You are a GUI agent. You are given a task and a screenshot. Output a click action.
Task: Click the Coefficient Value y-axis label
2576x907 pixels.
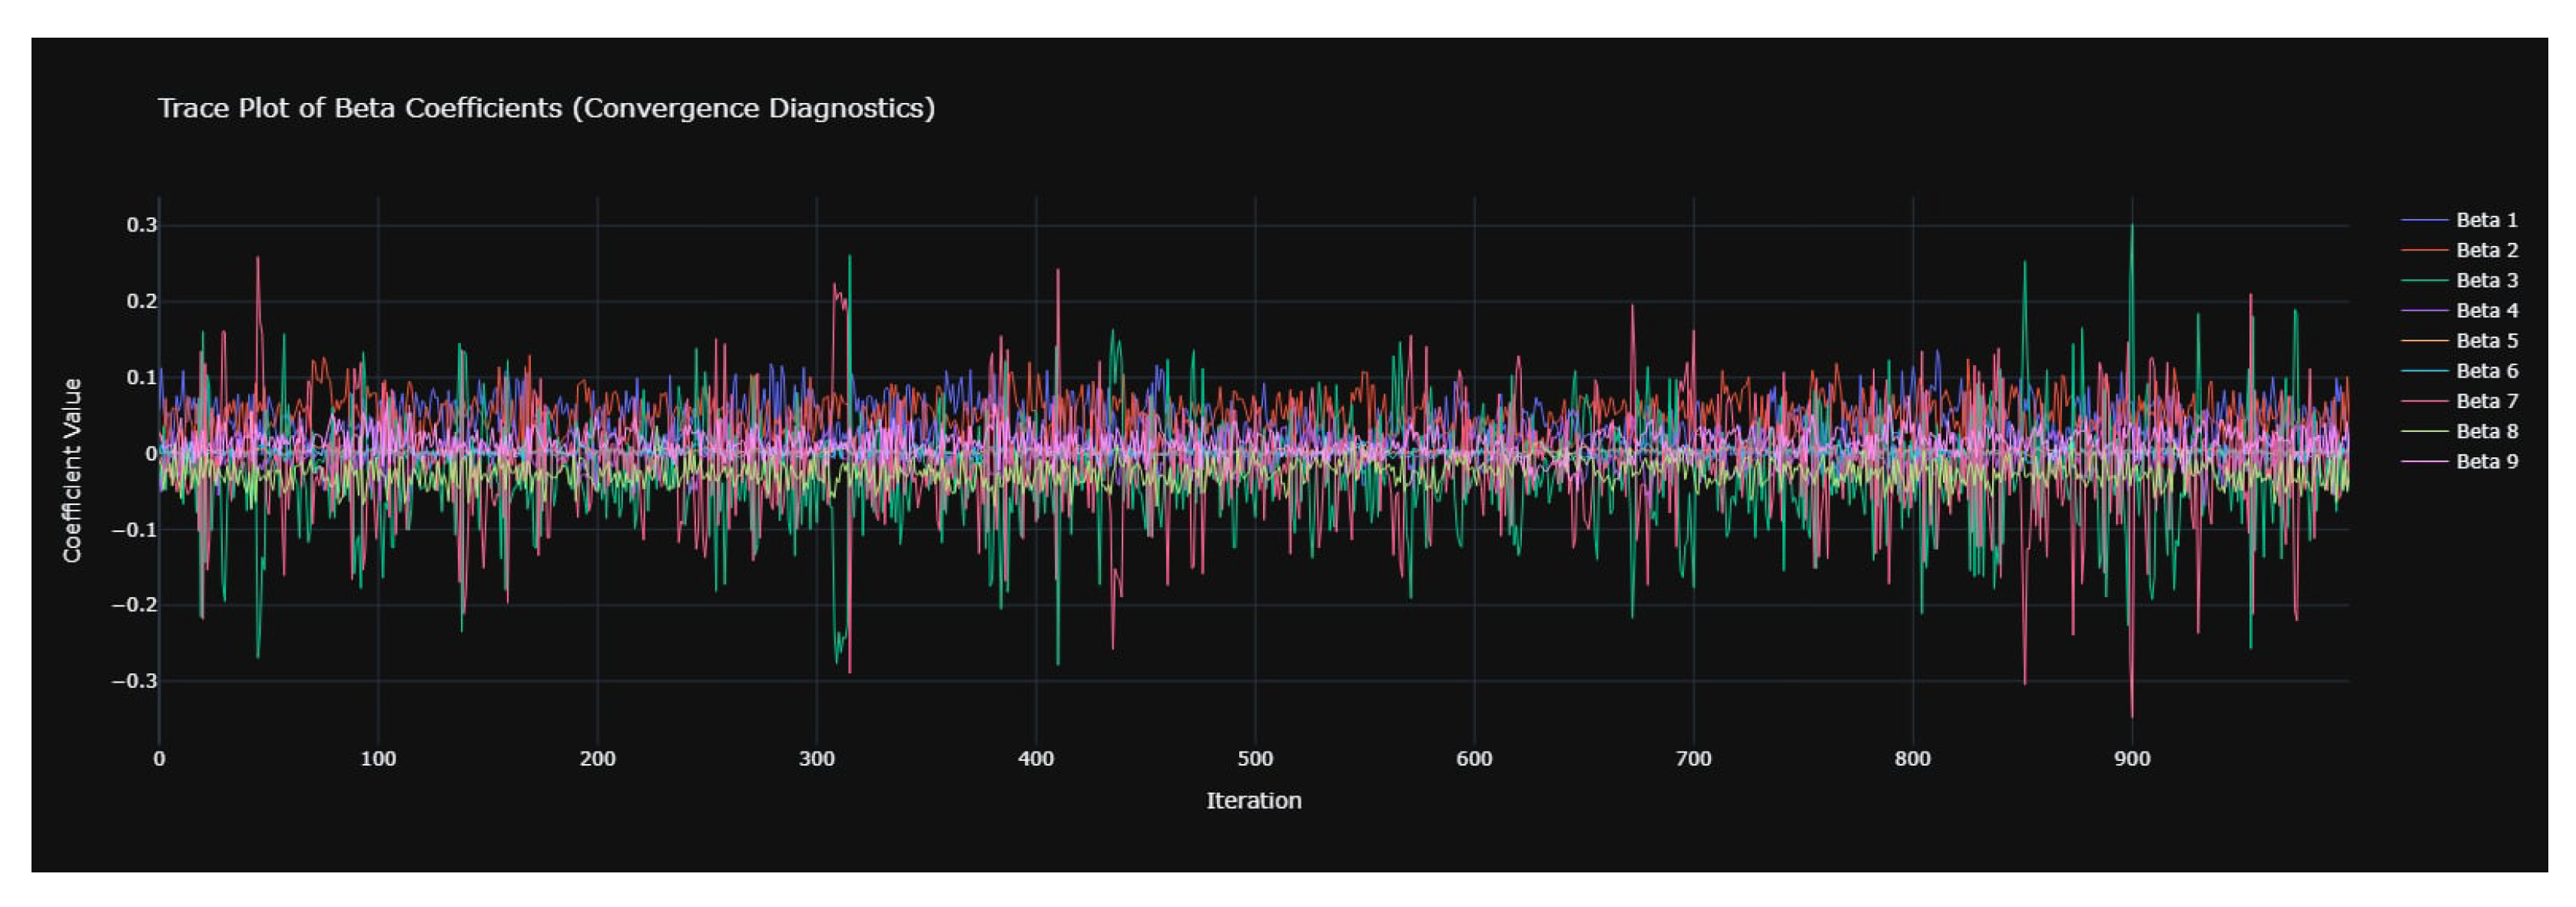[72, 470]
